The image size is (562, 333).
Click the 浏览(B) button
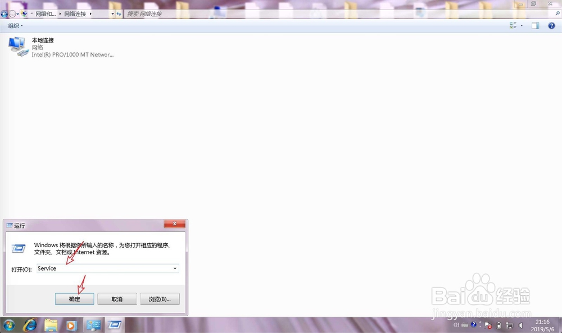pyautogui.click(x=159, y=299)
